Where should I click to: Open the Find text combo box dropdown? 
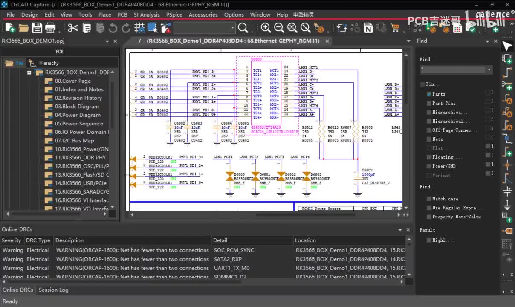(x=489, y=70)
